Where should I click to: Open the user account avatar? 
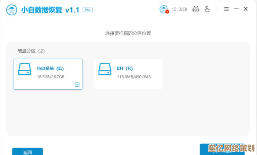[164, 9]
